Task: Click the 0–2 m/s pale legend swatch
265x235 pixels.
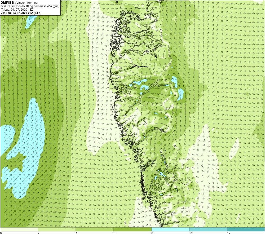Action: pos(19,229)
